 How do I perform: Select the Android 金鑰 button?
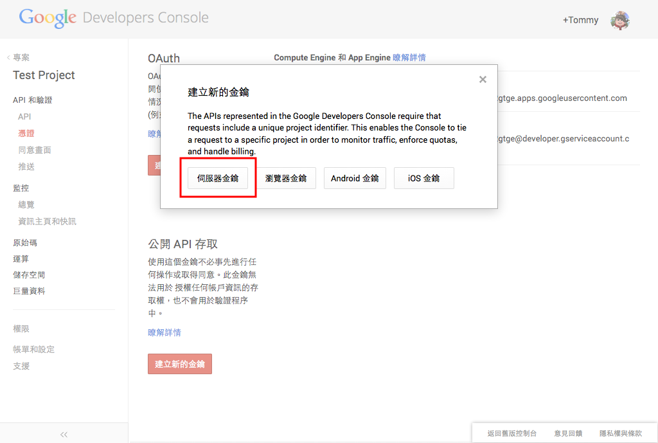click(355, 178)
